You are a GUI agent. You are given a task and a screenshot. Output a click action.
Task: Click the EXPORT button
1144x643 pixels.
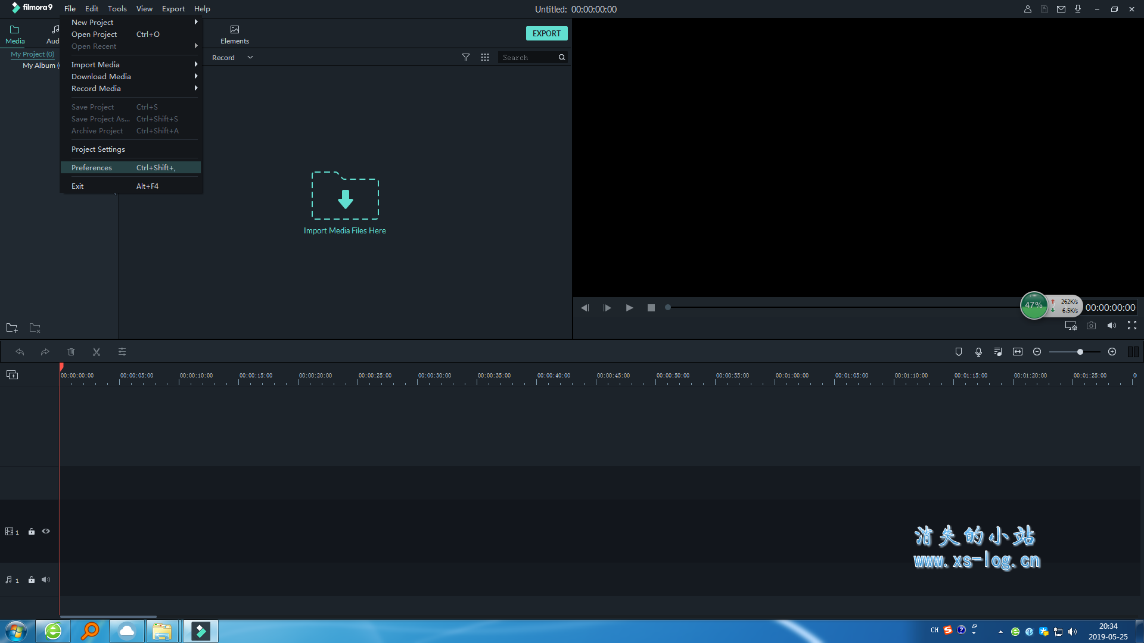(546, 33)
